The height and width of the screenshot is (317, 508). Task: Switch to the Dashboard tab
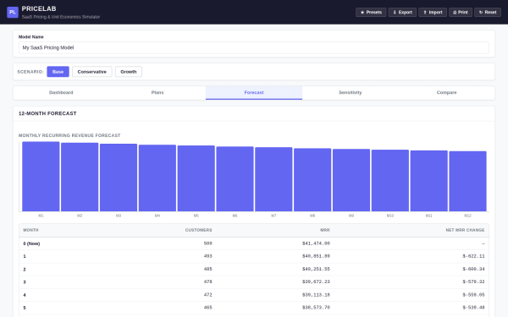[x=61, y=92]
